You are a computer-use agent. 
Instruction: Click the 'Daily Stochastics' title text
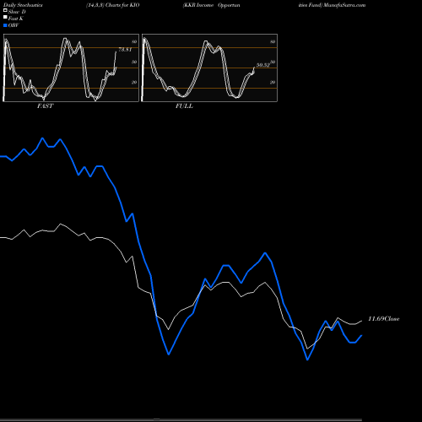click(23, 5)
